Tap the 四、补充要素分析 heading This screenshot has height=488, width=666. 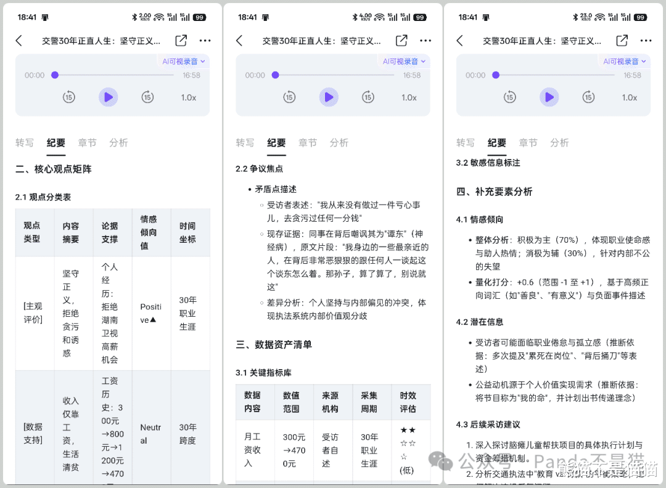tap(494, 192)
